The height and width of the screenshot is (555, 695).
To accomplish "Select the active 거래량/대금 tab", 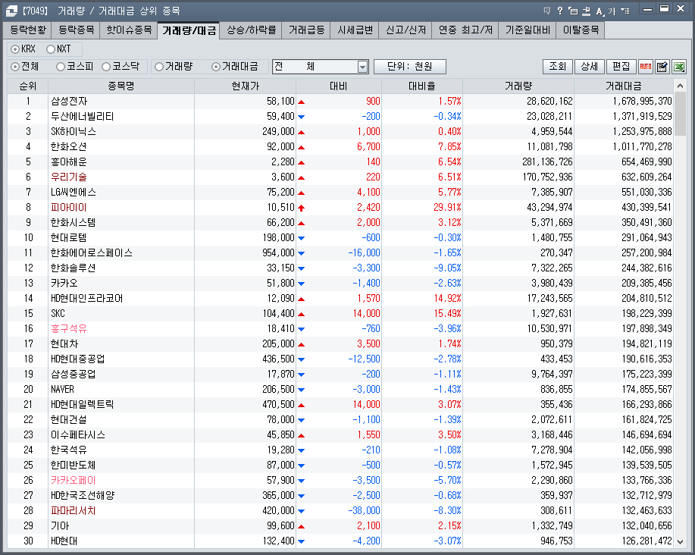I will [189, 30].
